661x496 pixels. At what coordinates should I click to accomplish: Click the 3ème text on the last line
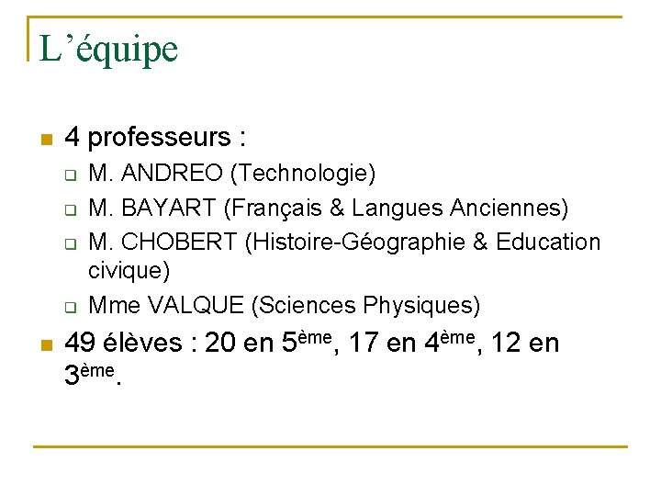coord(89,373)
